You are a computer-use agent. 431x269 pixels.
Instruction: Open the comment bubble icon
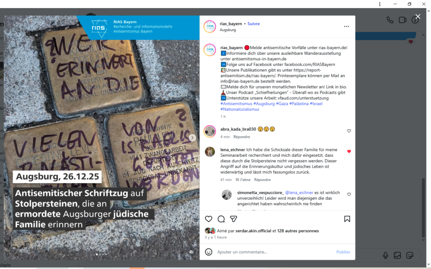(221, 219)
